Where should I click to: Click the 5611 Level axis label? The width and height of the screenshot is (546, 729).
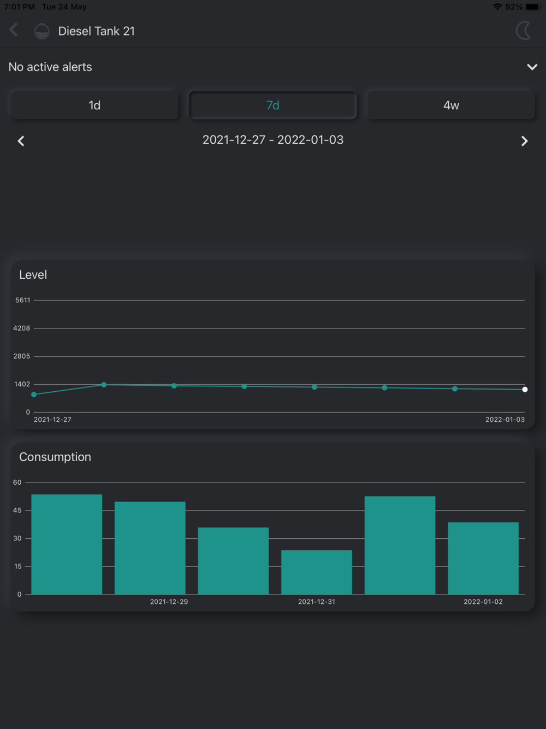point(23,300)
